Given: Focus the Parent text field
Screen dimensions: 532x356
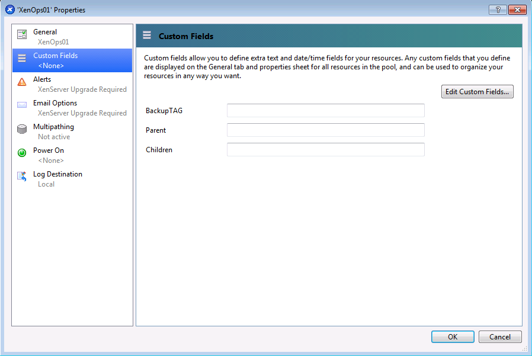Looking at the screenshot, I should coord(326,130).
